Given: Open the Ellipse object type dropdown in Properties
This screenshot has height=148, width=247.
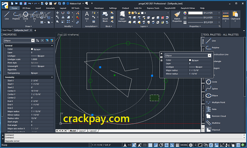Looking at the screenshot, I should pos(33,41).
